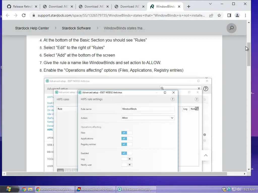Screen dimensions: 258x193
Task: Open the Chrome profile menu
Action: (237, 15)
